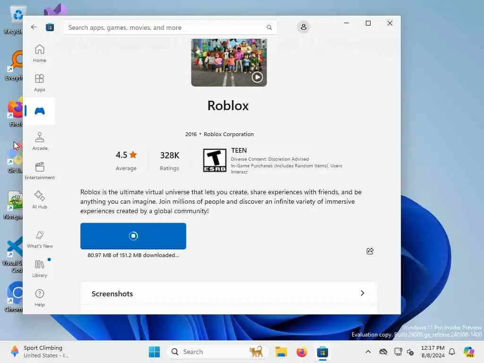484x363 pixels.
Task: Open Library in the sidebar
Action: click(40, 268)
